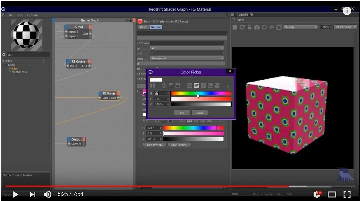Select the color-from-picture icon in Color Picker

pyautogui.click(x=178, y=86)
